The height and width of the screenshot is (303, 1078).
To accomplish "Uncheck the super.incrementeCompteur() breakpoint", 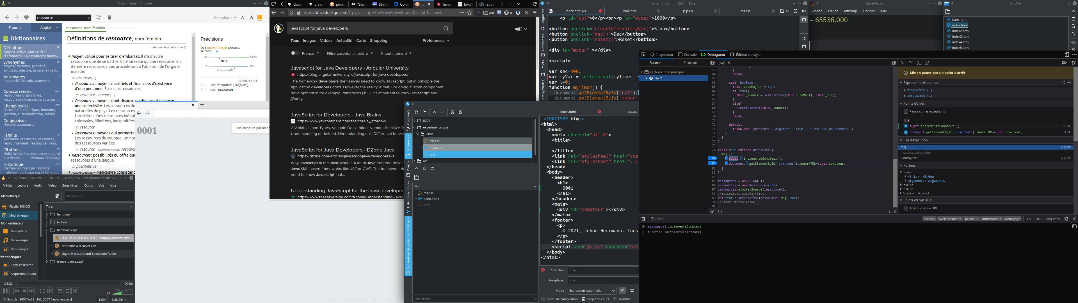I will (x=906, y=126).
